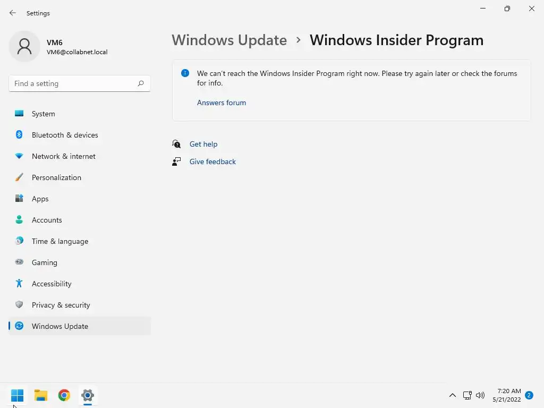Screen dimensions: 544x408
Task: Open File Explorer from taskbar
Action: click(40, 395)
